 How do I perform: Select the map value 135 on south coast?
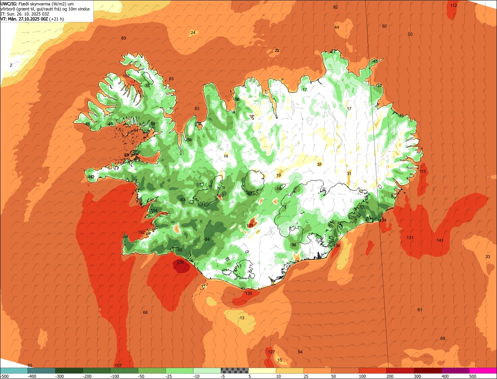pyautogui.click(x=248, y=294)
